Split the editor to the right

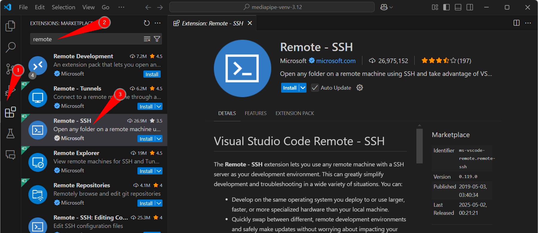pos(516,23)
